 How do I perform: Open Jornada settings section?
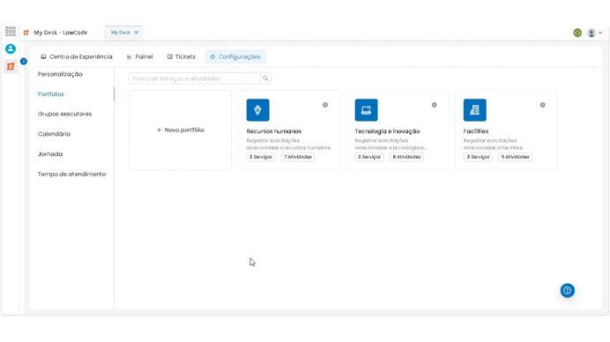click(49, 154)
